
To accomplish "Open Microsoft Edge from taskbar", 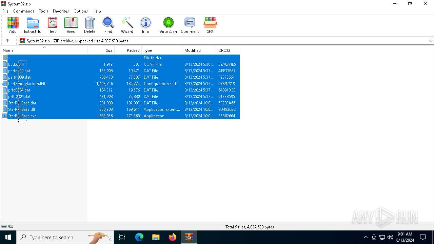I will 139,237.
